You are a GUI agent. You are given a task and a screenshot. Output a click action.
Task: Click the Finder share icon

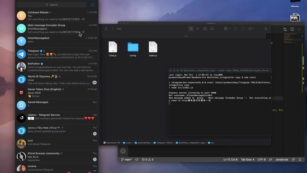[x=236, y=29]
